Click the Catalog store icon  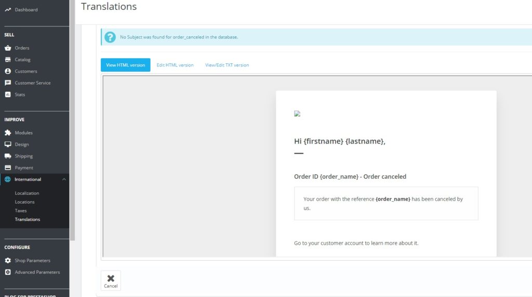[x=8, y=60]
